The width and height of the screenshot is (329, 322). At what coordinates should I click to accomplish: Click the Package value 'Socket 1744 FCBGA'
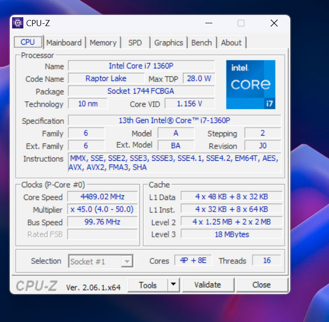coord(141,91)
